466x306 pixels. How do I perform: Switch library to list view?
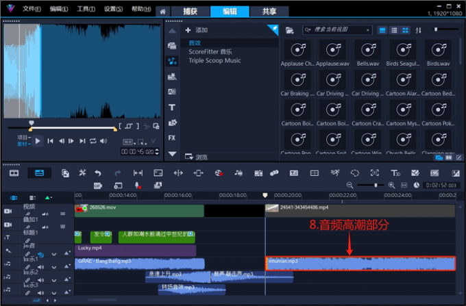(394, 30)
